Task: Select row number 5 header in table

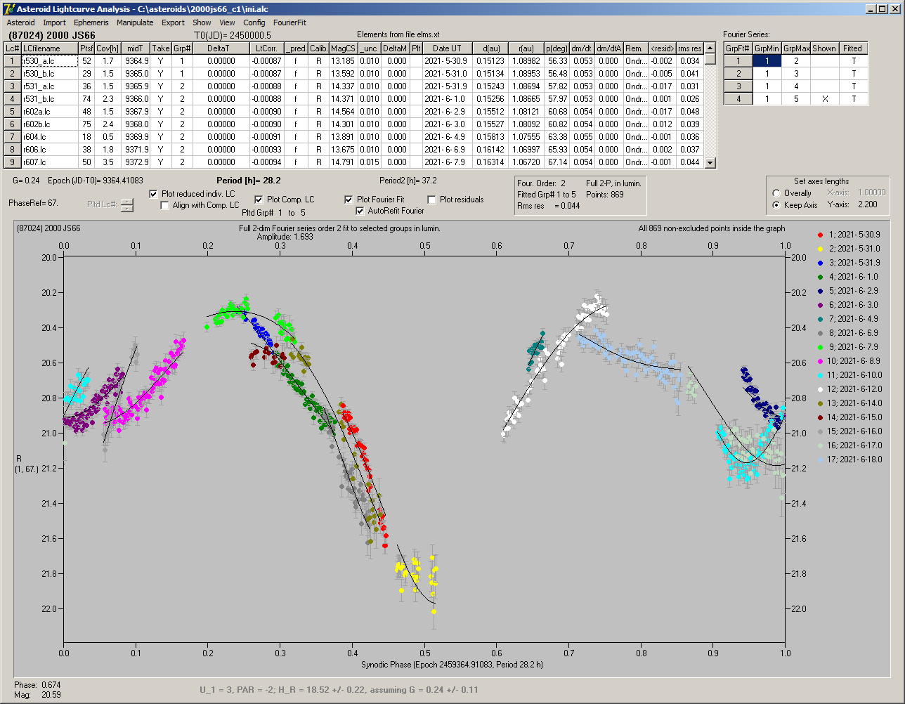Action: 13,112
